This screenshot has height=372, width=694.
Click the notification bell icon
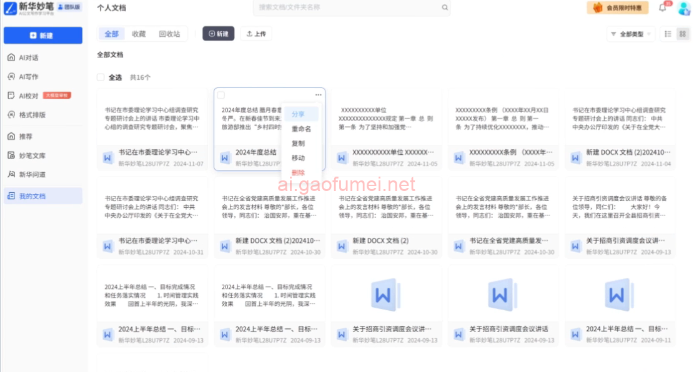pos(663,7)
